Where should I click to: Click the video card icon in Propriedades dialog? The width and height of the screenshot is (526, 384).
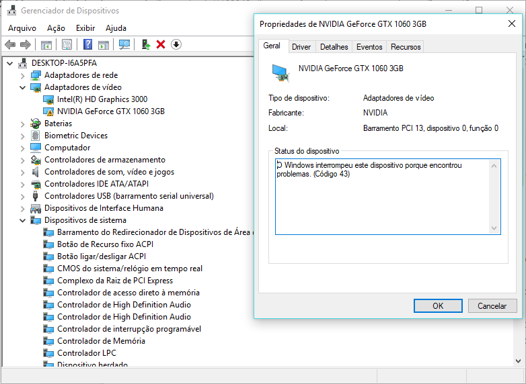coord(280,73)
